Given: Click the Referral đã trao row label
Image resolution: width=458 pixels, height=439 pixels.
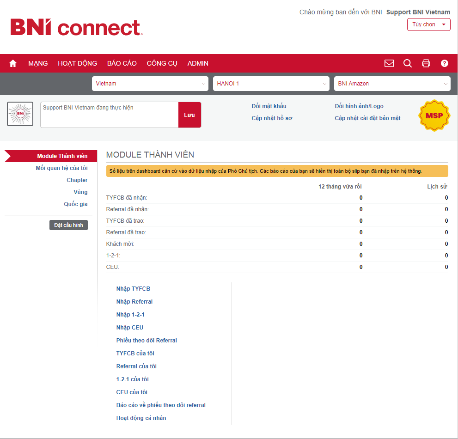Looking at the screenshot, I should point(126,232).
